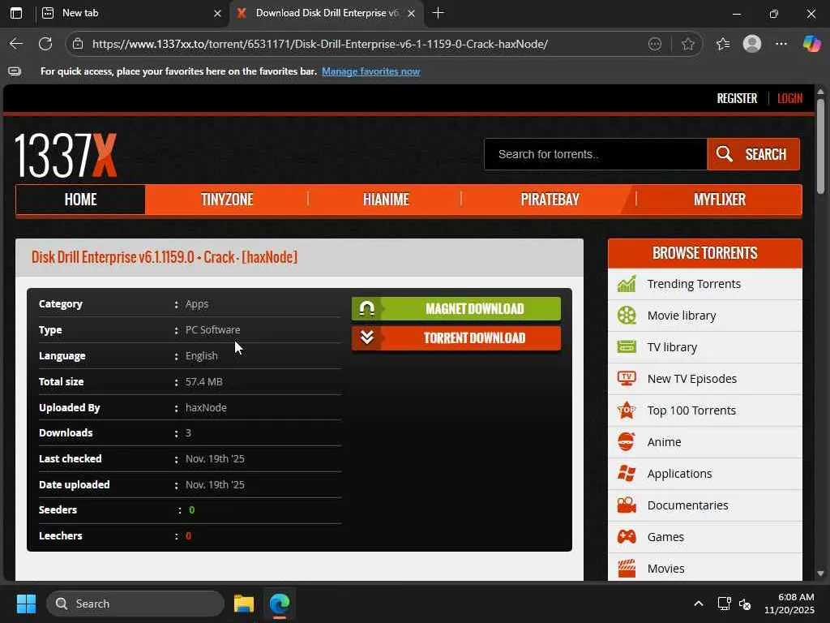Click the MAGNET DOWNLOAD button

coord(456,309)
